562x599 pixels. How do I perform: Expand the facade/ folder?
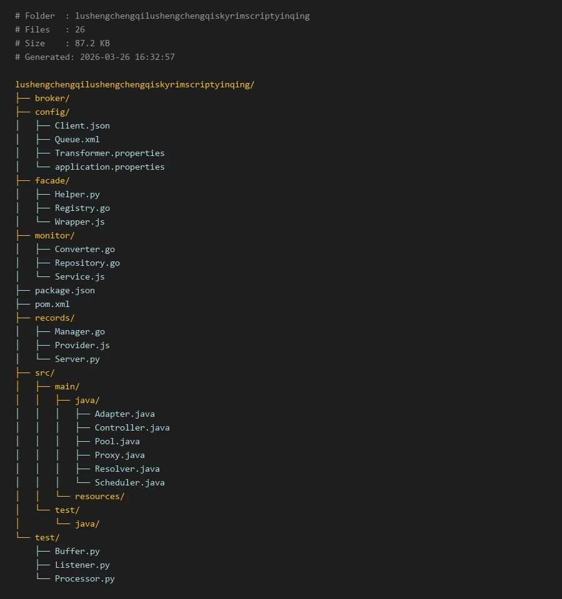[52, 180]
